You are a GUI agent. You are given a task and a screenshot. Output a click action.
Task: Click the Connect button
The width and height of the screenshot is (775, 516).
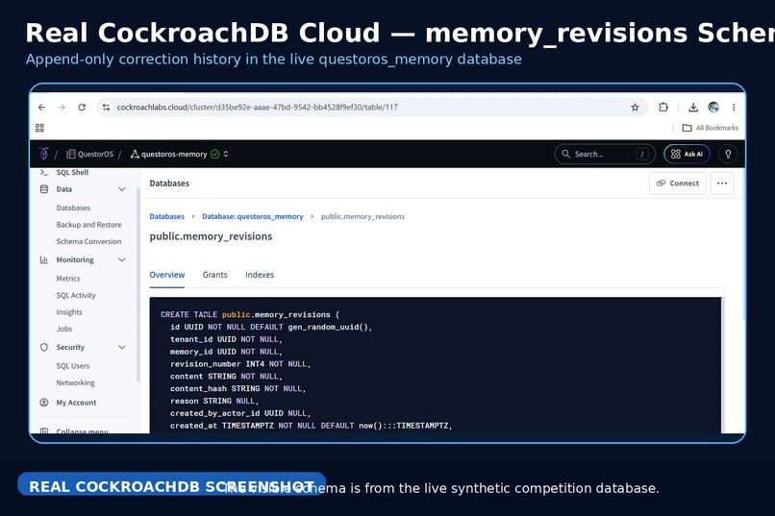[678, 184]
